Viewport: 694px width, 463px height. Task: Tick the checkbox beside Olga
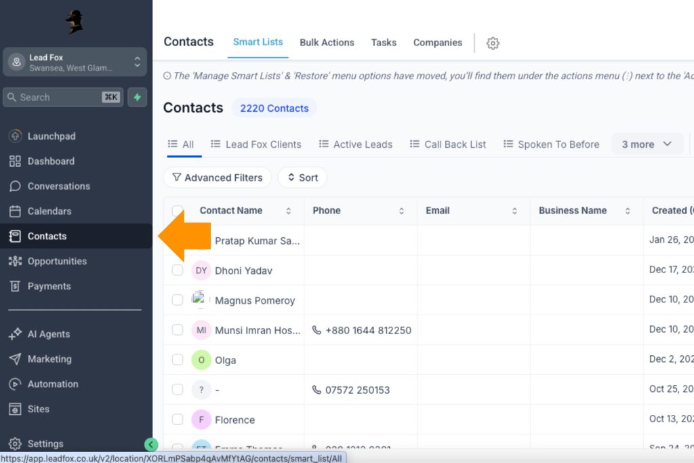tap(177, 360)
